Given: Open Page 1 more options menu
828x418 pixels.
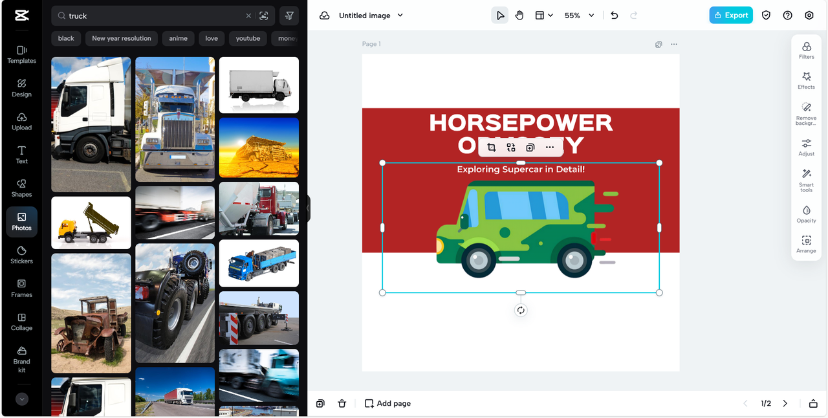Looking at the screenshot, I should click(674, 44).
